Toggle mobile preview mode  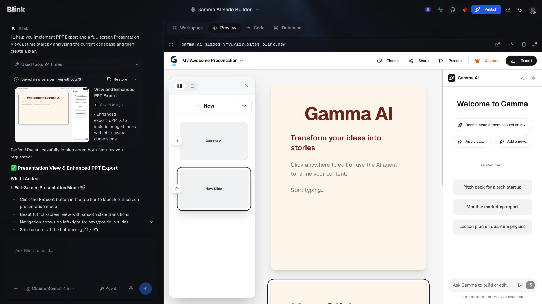(524, 44)
